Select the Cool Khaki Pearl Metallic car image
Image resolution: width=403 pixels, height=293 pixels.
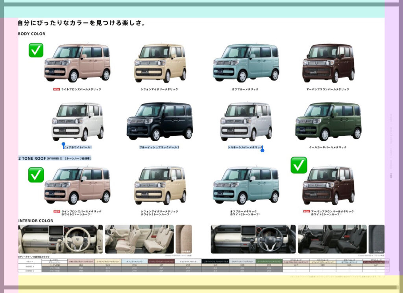click(328, 122)
